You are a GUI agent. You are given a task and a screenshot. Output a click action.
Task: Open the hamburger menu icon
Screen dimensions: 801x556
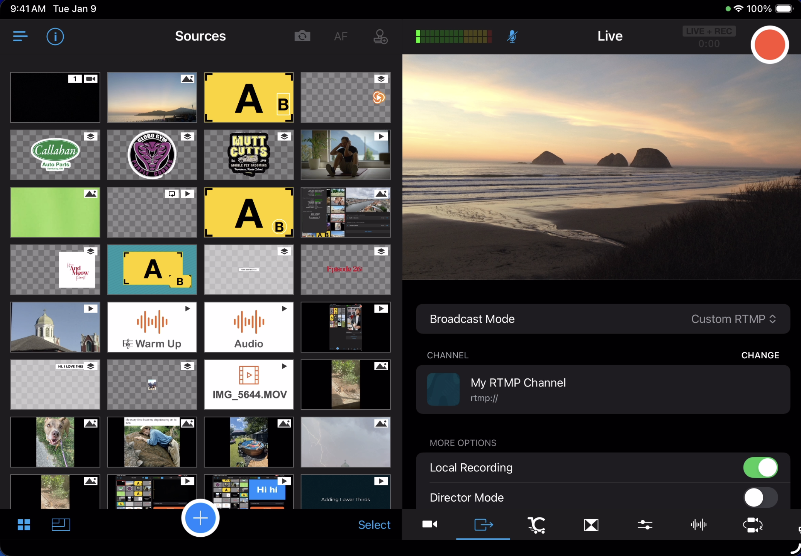pyautogui.click(x=20, y=36)
